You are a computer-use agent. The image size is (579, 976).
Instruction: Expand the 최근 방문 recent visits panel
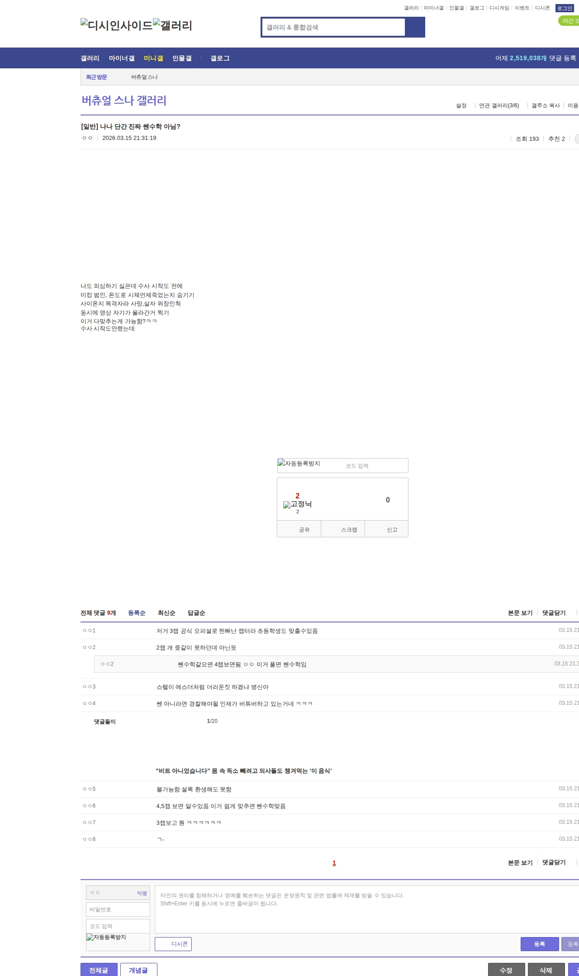tap(96, 77)
